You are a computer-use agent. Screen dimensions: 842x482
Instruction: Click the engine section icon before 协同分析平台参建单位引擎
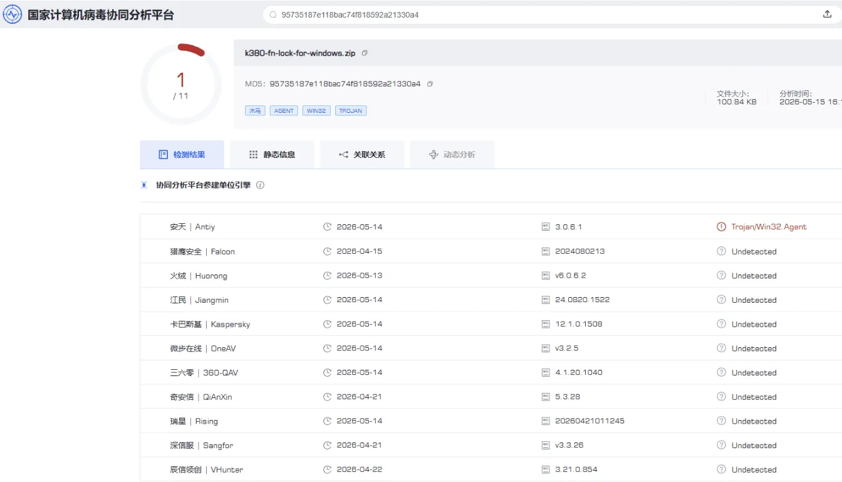coord(144,186)
